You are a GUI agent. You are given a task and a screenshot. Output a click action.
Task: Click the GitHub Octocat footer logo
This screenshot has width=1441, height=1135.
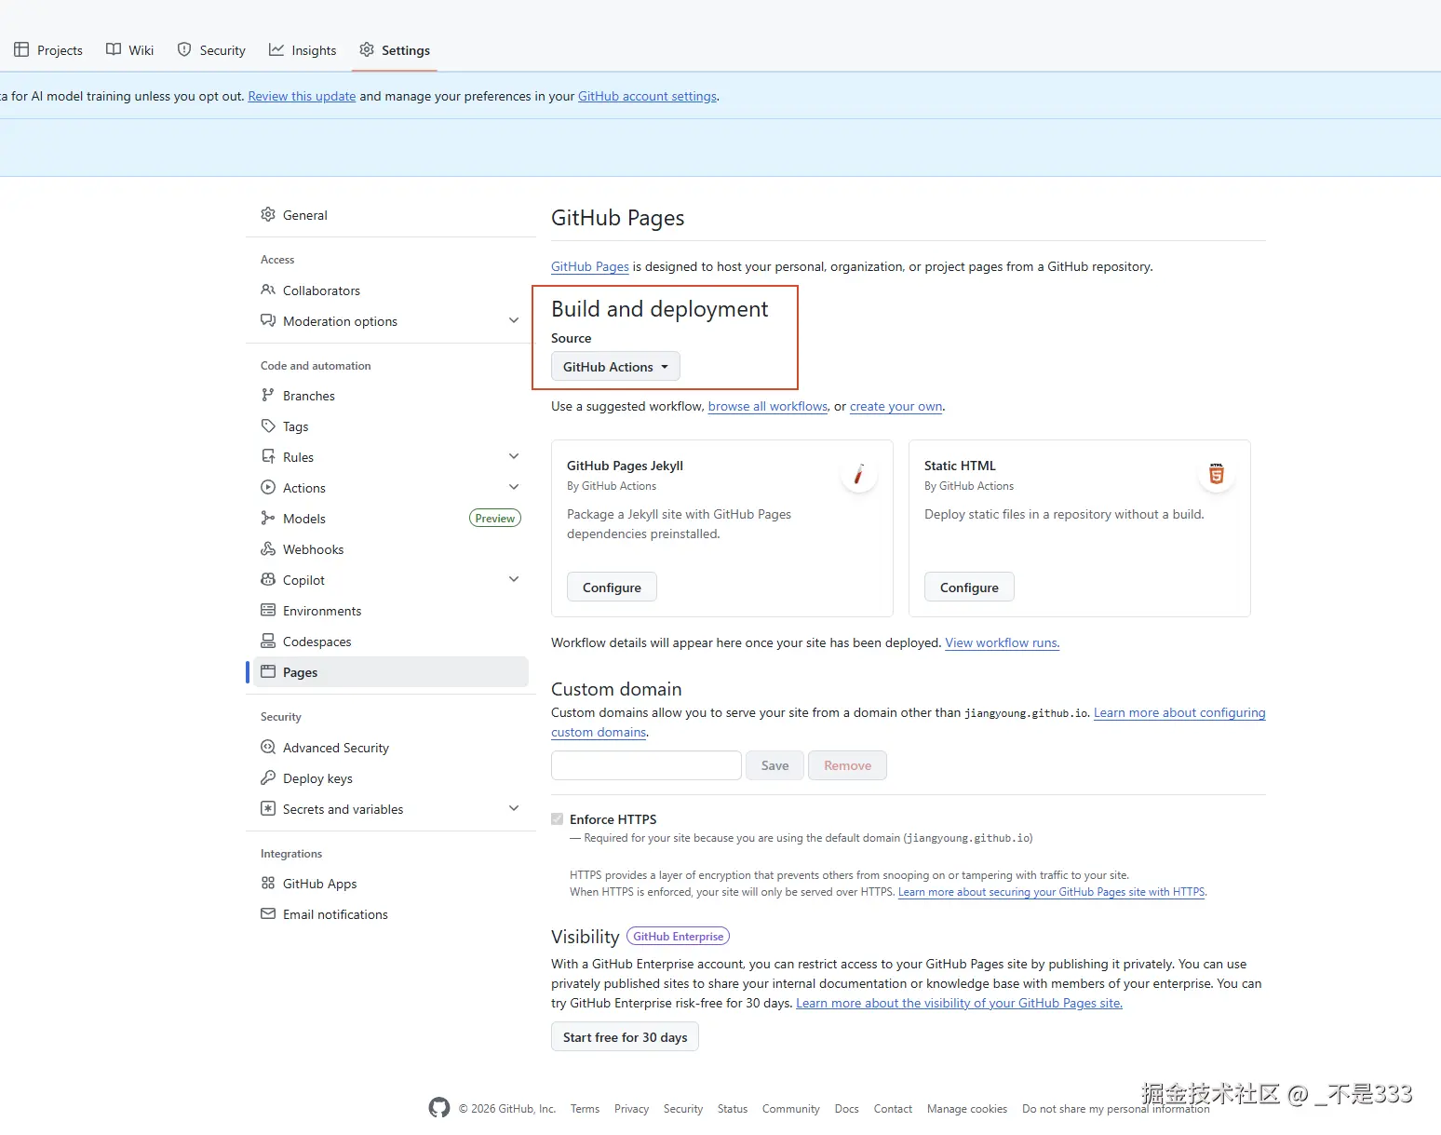[439, 1108]
